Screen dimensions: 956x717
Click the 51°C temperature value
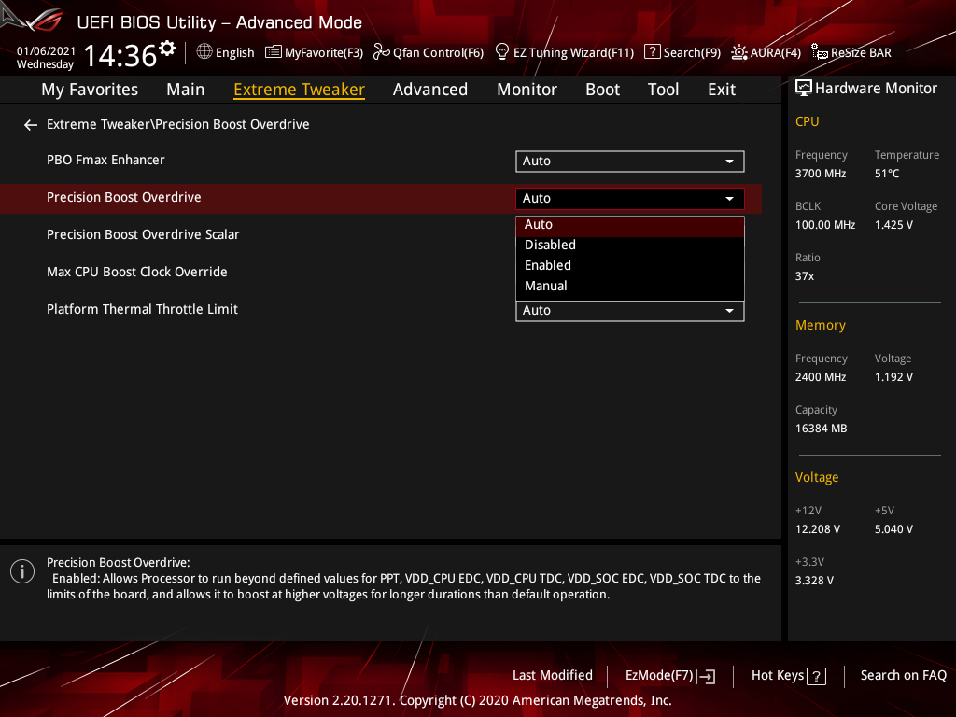click(887, 174)
